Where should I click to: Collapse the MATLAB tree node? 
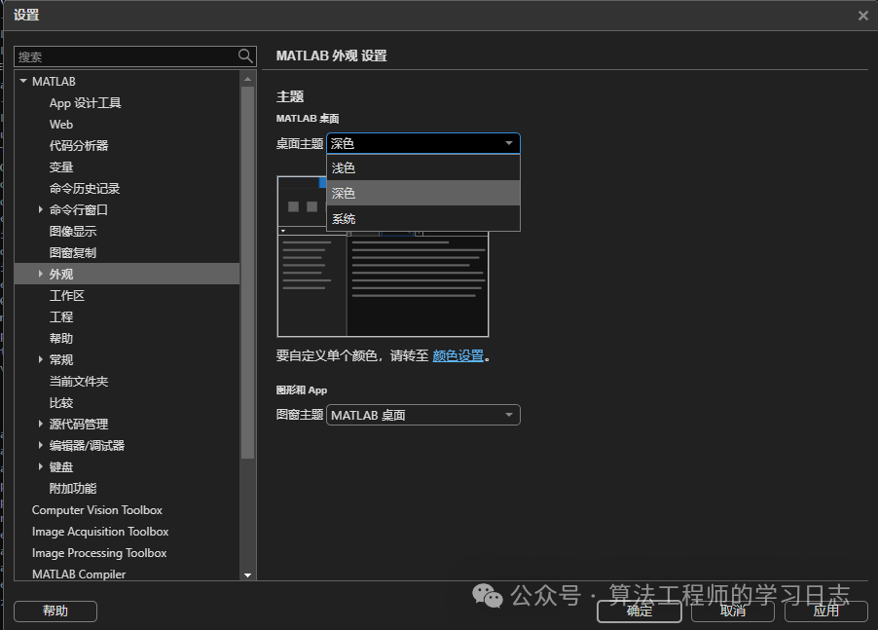pos(23,81)
